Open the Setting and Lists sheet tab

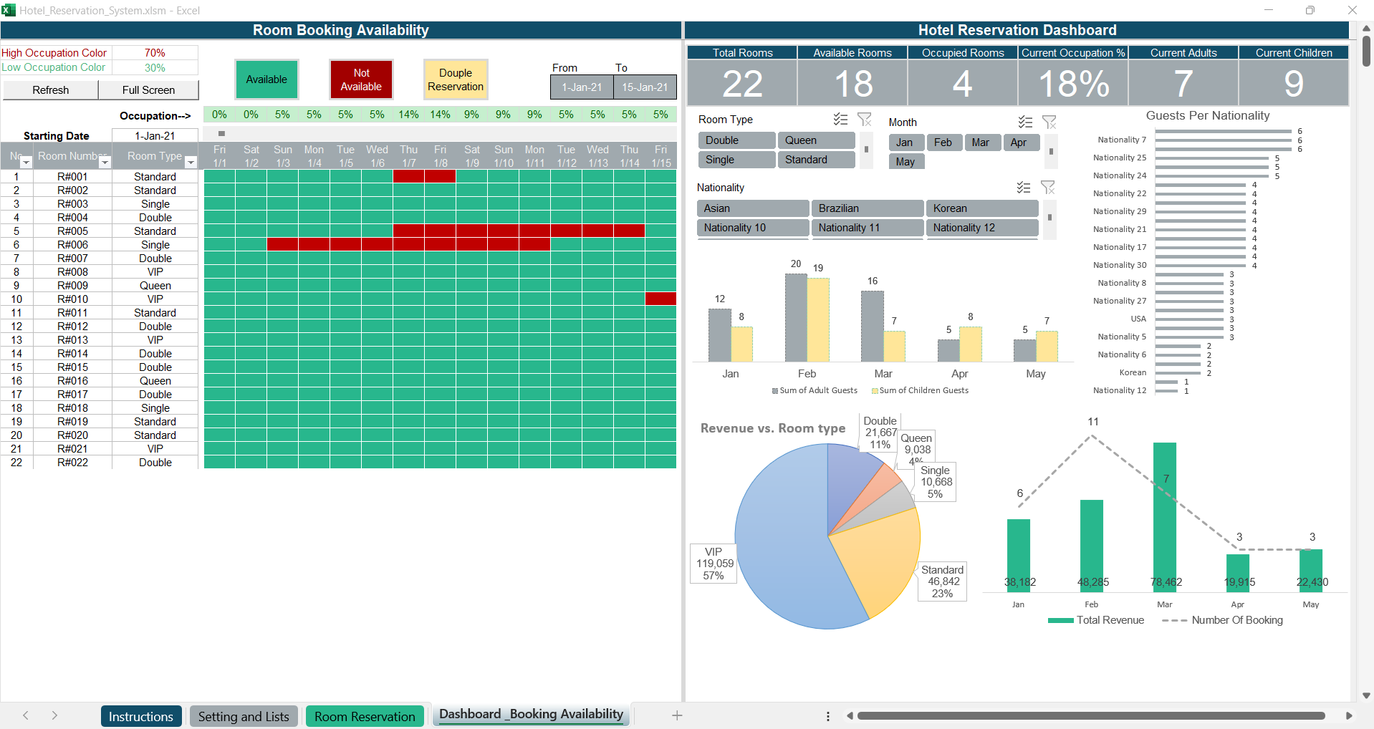(x=244, y=716)
